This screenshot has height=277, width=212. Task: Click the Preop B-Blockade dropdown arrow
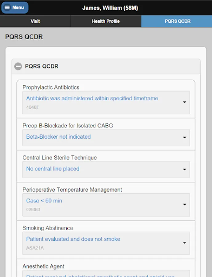pyautogui.click(x=184, y=138)
